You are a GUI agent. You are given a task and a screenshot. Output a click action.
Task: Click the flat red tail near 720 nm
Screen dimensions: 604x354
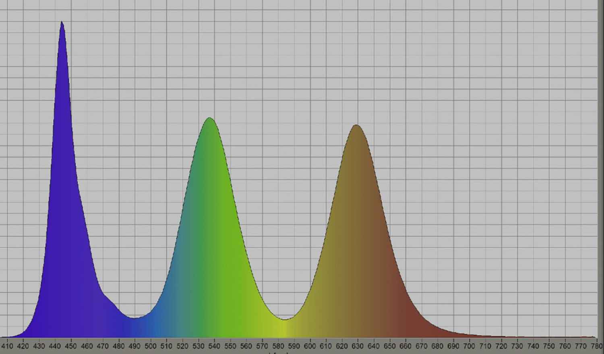[x=501, y=336]
